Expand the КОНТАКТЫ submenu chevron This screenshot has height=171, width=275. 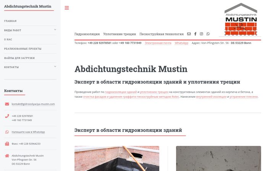click(x=55, y=66)
